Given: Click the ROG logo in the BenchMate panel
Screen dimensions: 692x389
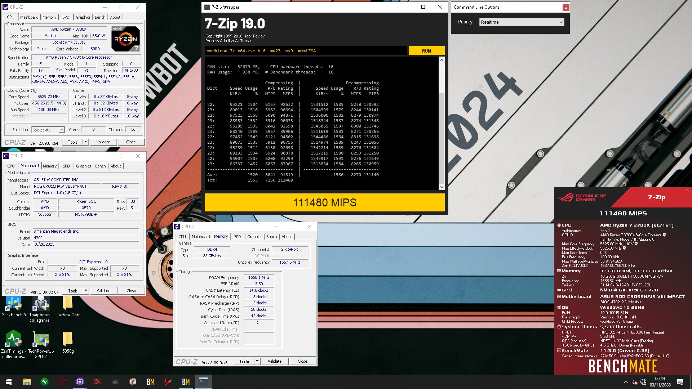Looking at the screenshot, I should [x=565, y=197].
